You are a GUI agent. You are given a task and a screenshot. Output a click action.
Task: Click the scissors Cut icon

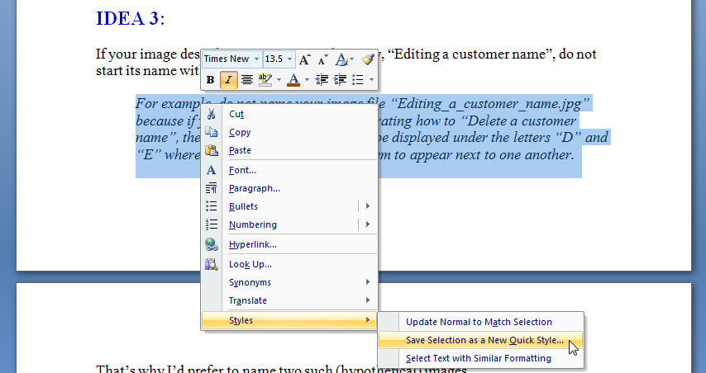211,114
